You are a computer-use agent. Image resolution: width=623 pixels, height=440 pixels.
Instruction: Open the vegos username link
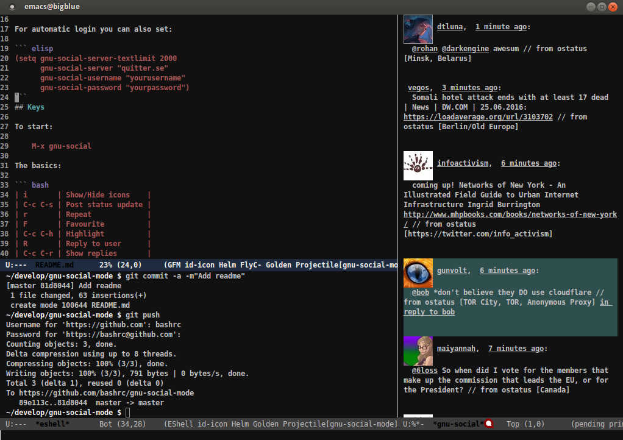click(x=418, y=87)
